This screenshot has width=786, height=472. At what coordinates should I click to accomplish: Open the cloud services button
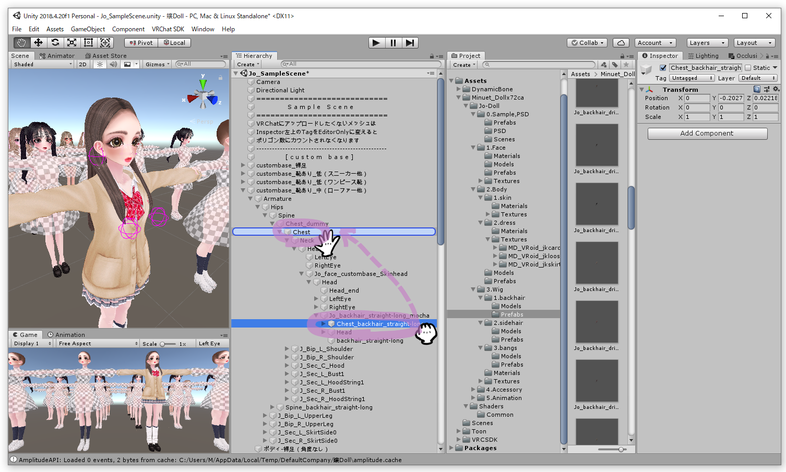[621, 43]
